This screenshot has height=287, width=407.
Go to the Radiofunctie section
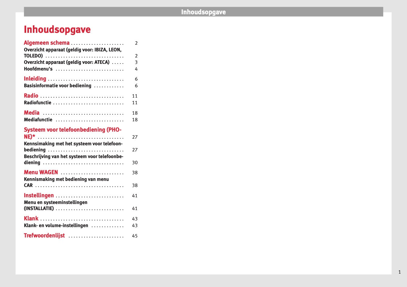pos(38,103)
